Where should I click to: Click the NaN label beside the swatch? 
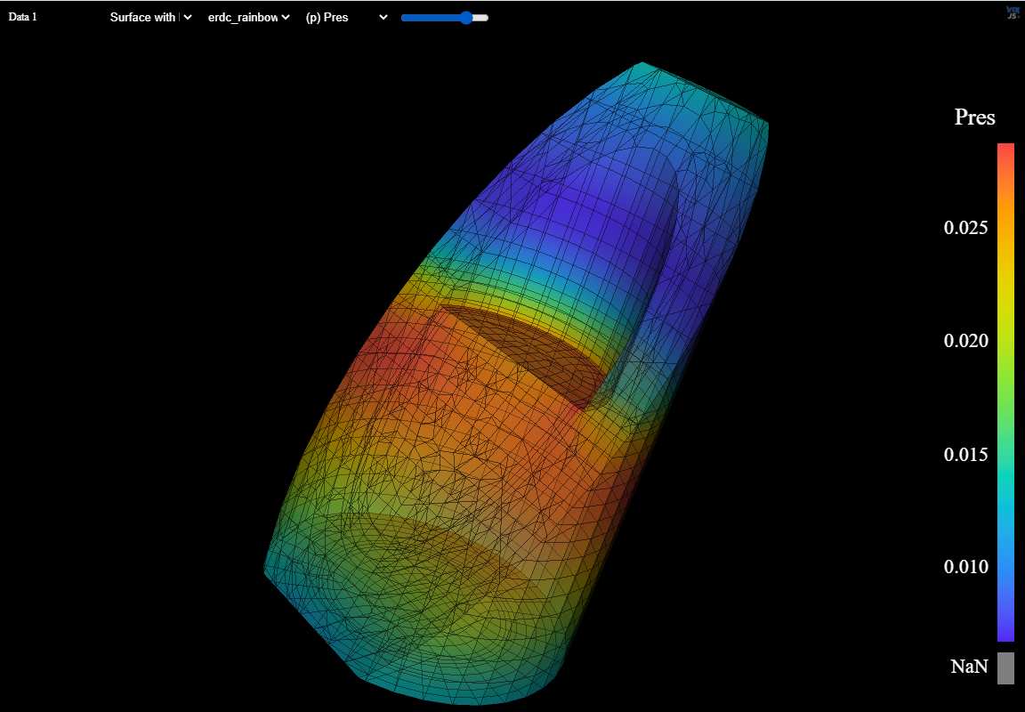coord(969,666)
